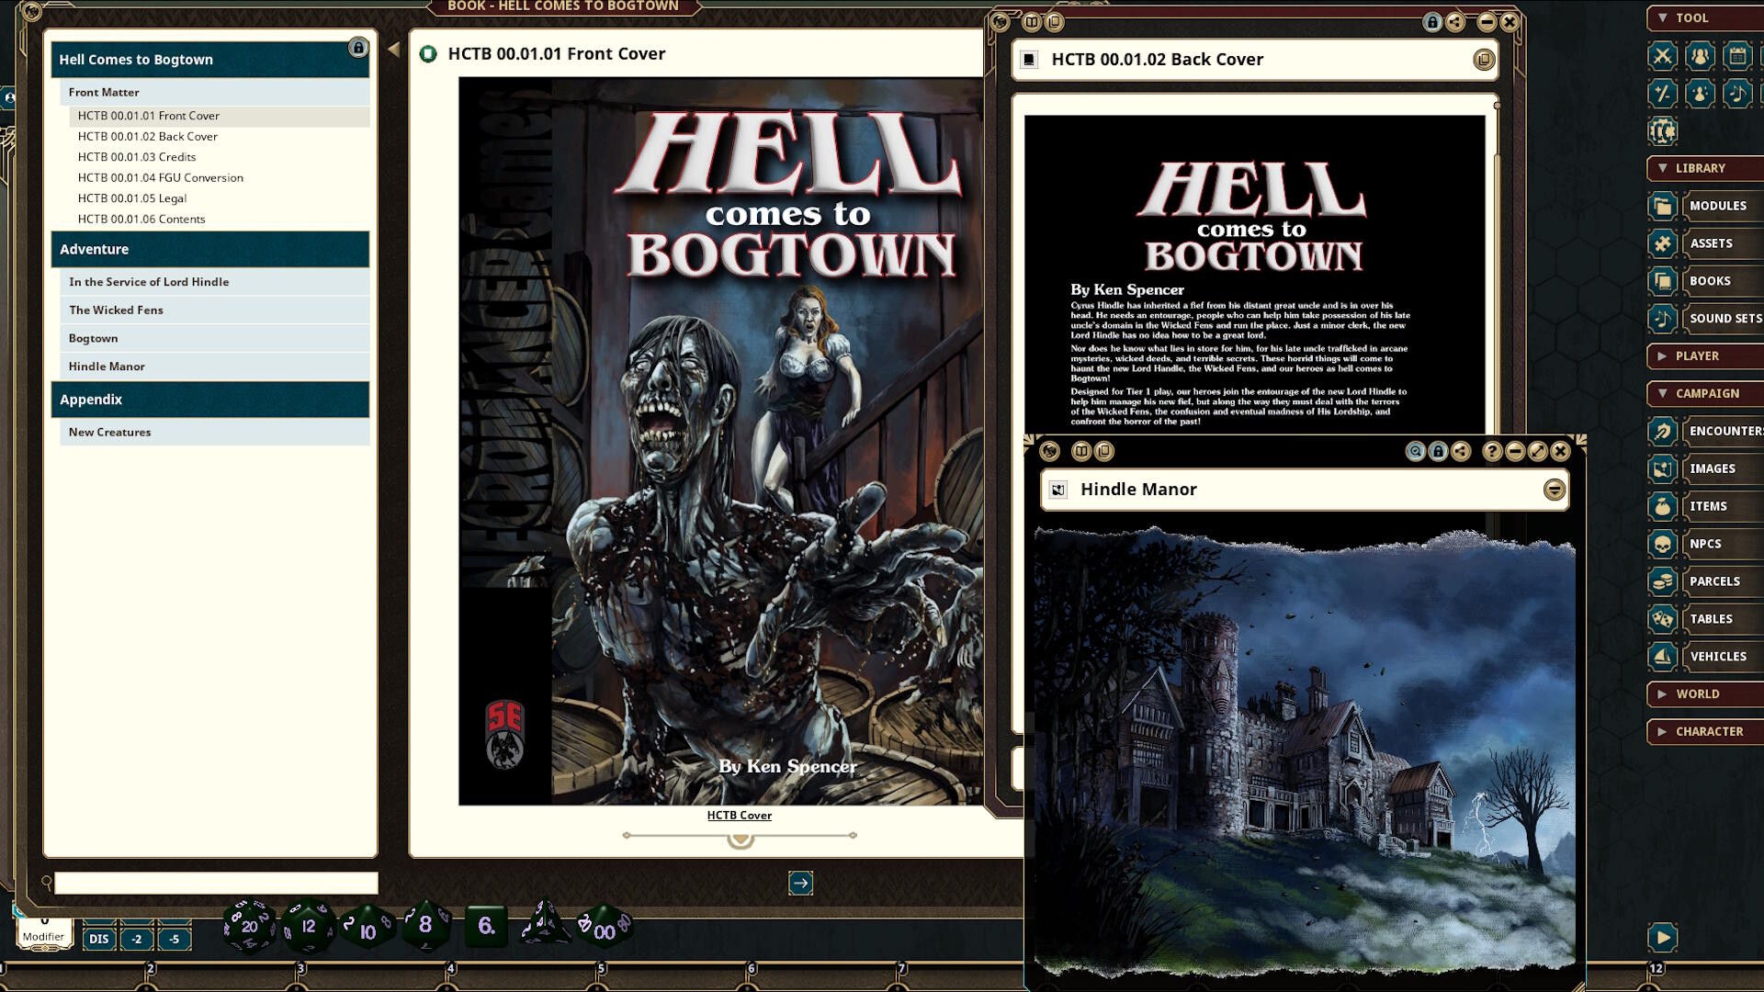The height and width of the screenshot is (992, 1764).
Task: Collapse the TOOL sidebar section
Action: 1705,17
